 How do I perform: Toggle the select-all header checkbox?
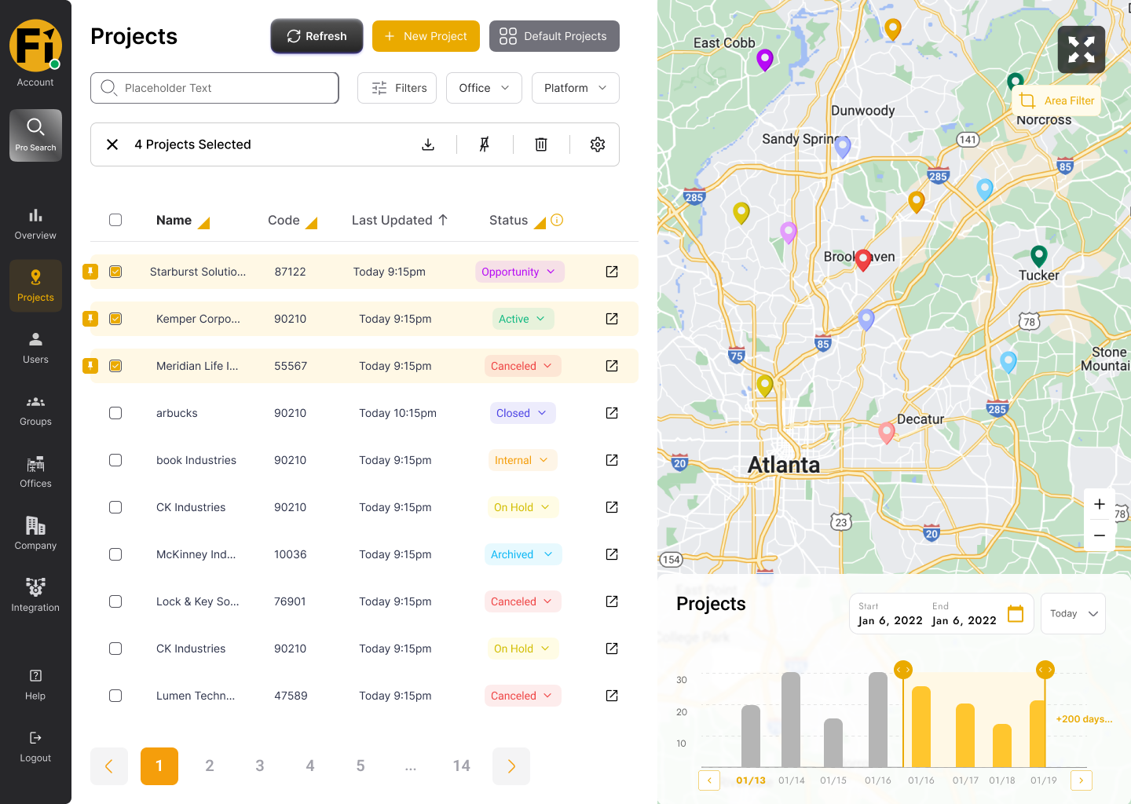115,220
